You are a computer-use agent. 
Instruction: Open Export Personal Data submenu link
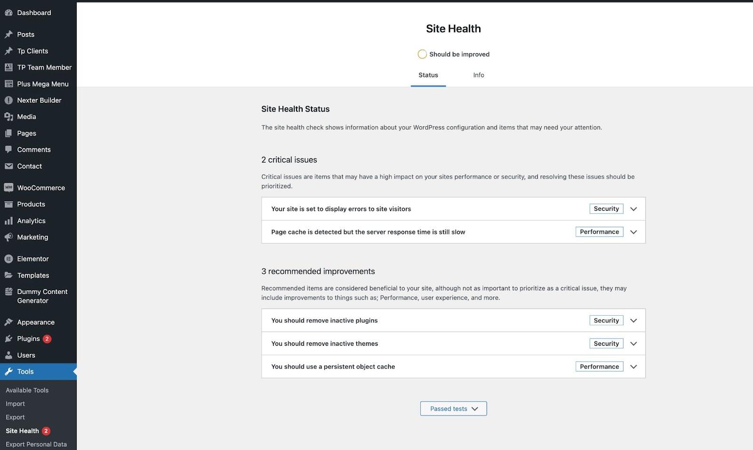pos(36,444)
